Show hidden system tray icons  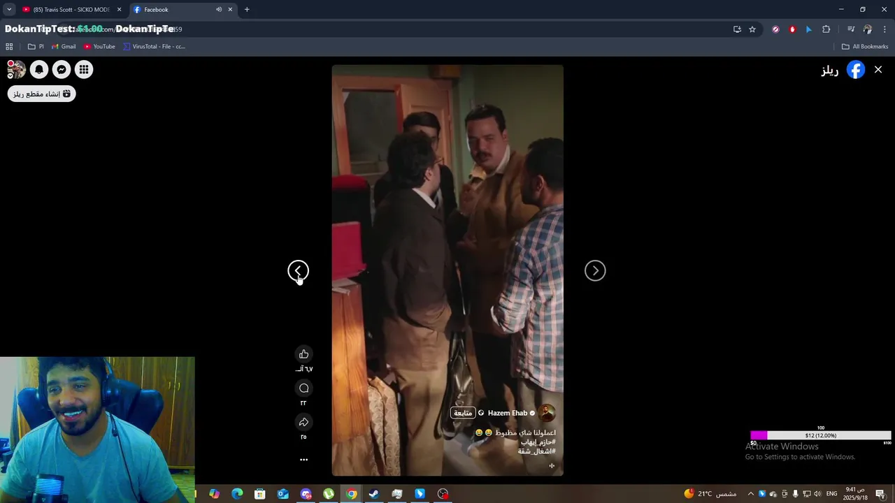tap(751, 494)
